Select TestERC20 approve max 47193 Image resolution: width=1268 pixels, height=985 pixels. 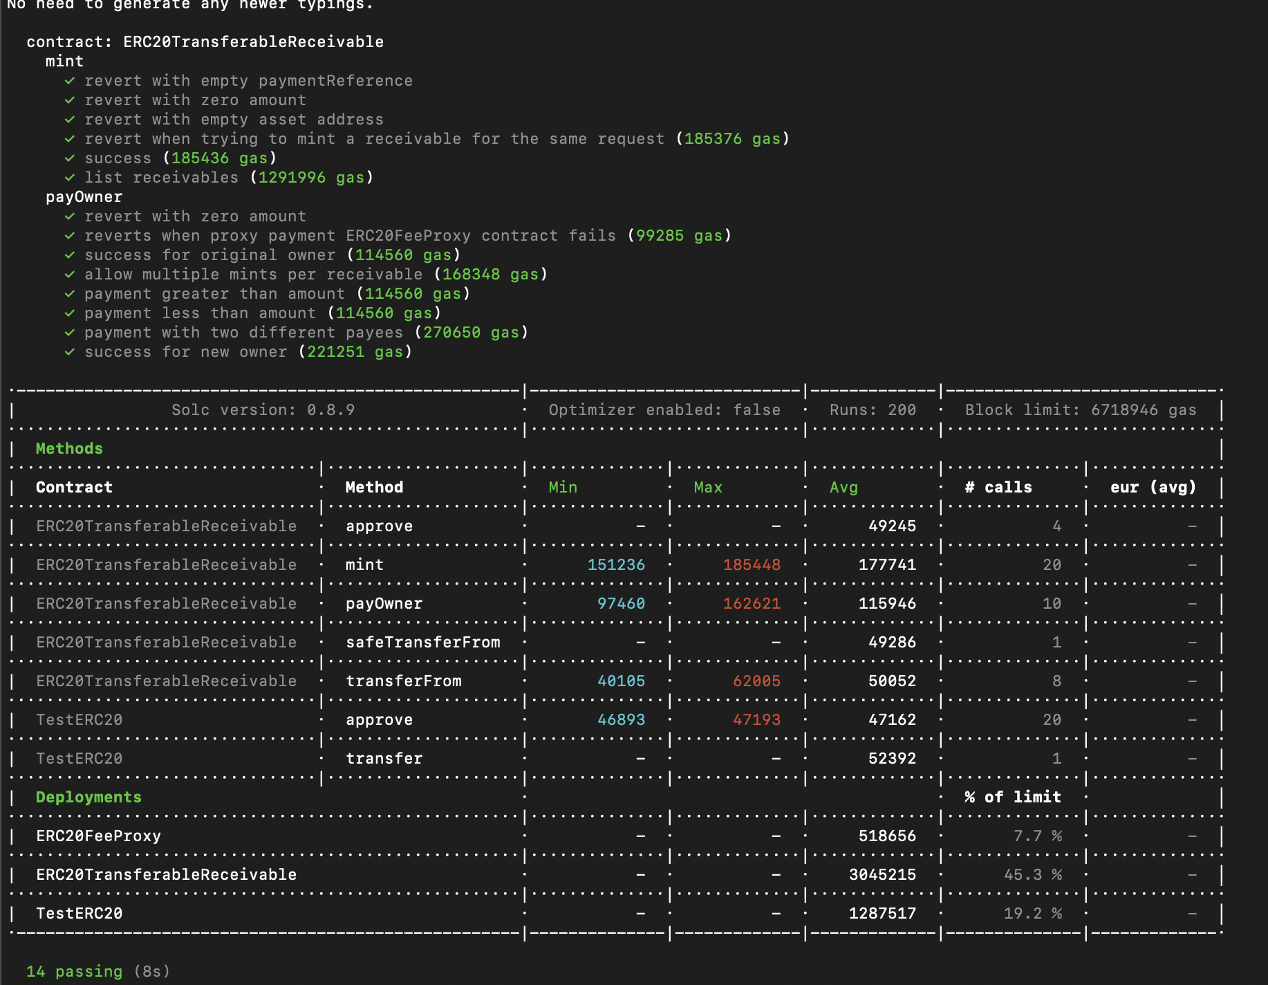pyautogui.click(x=756, y=720)
